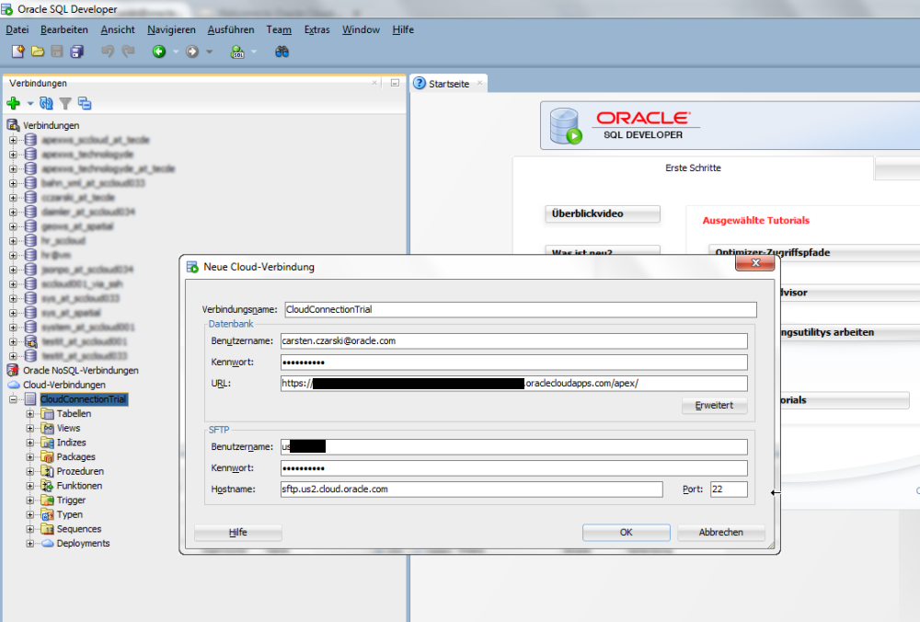This screenshot has width=920, height=622.
Task: Open the Extras menu
Action: [x=316, y=29]
